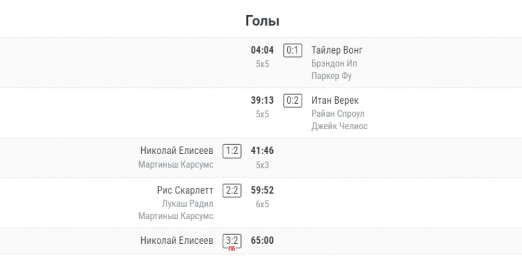Click the 0:2 score badge
The width and height of the screenshot is (522, 256).
pos(292,101)
